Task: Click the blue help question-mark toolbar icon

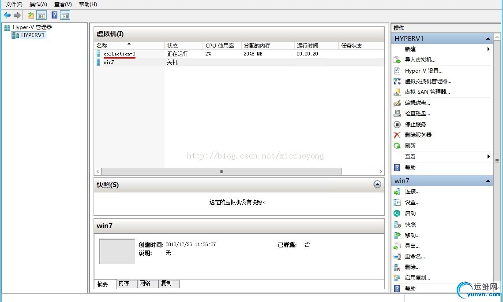Action: point(55,15)
